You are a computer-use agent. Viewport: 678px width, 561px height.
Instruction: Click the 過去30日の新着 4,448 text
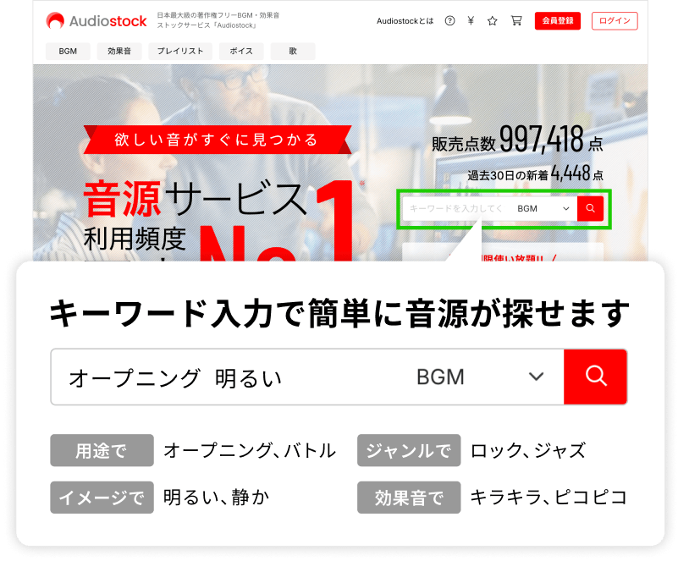coord(535,173)
